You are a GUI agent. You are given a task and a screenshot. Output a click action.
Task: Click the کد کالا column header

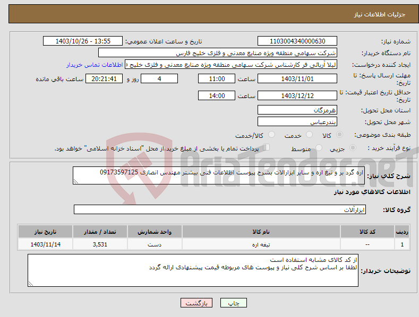(367, 232)
